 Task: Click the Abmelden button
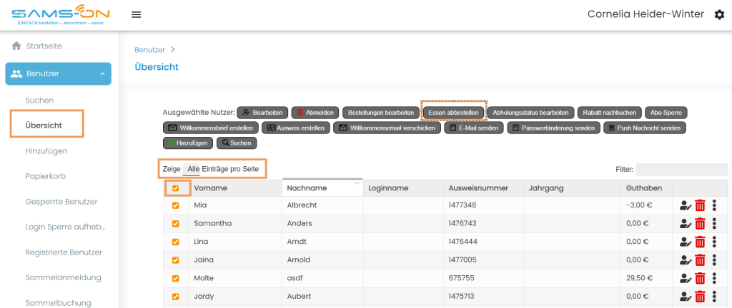(x=315, y=113)
